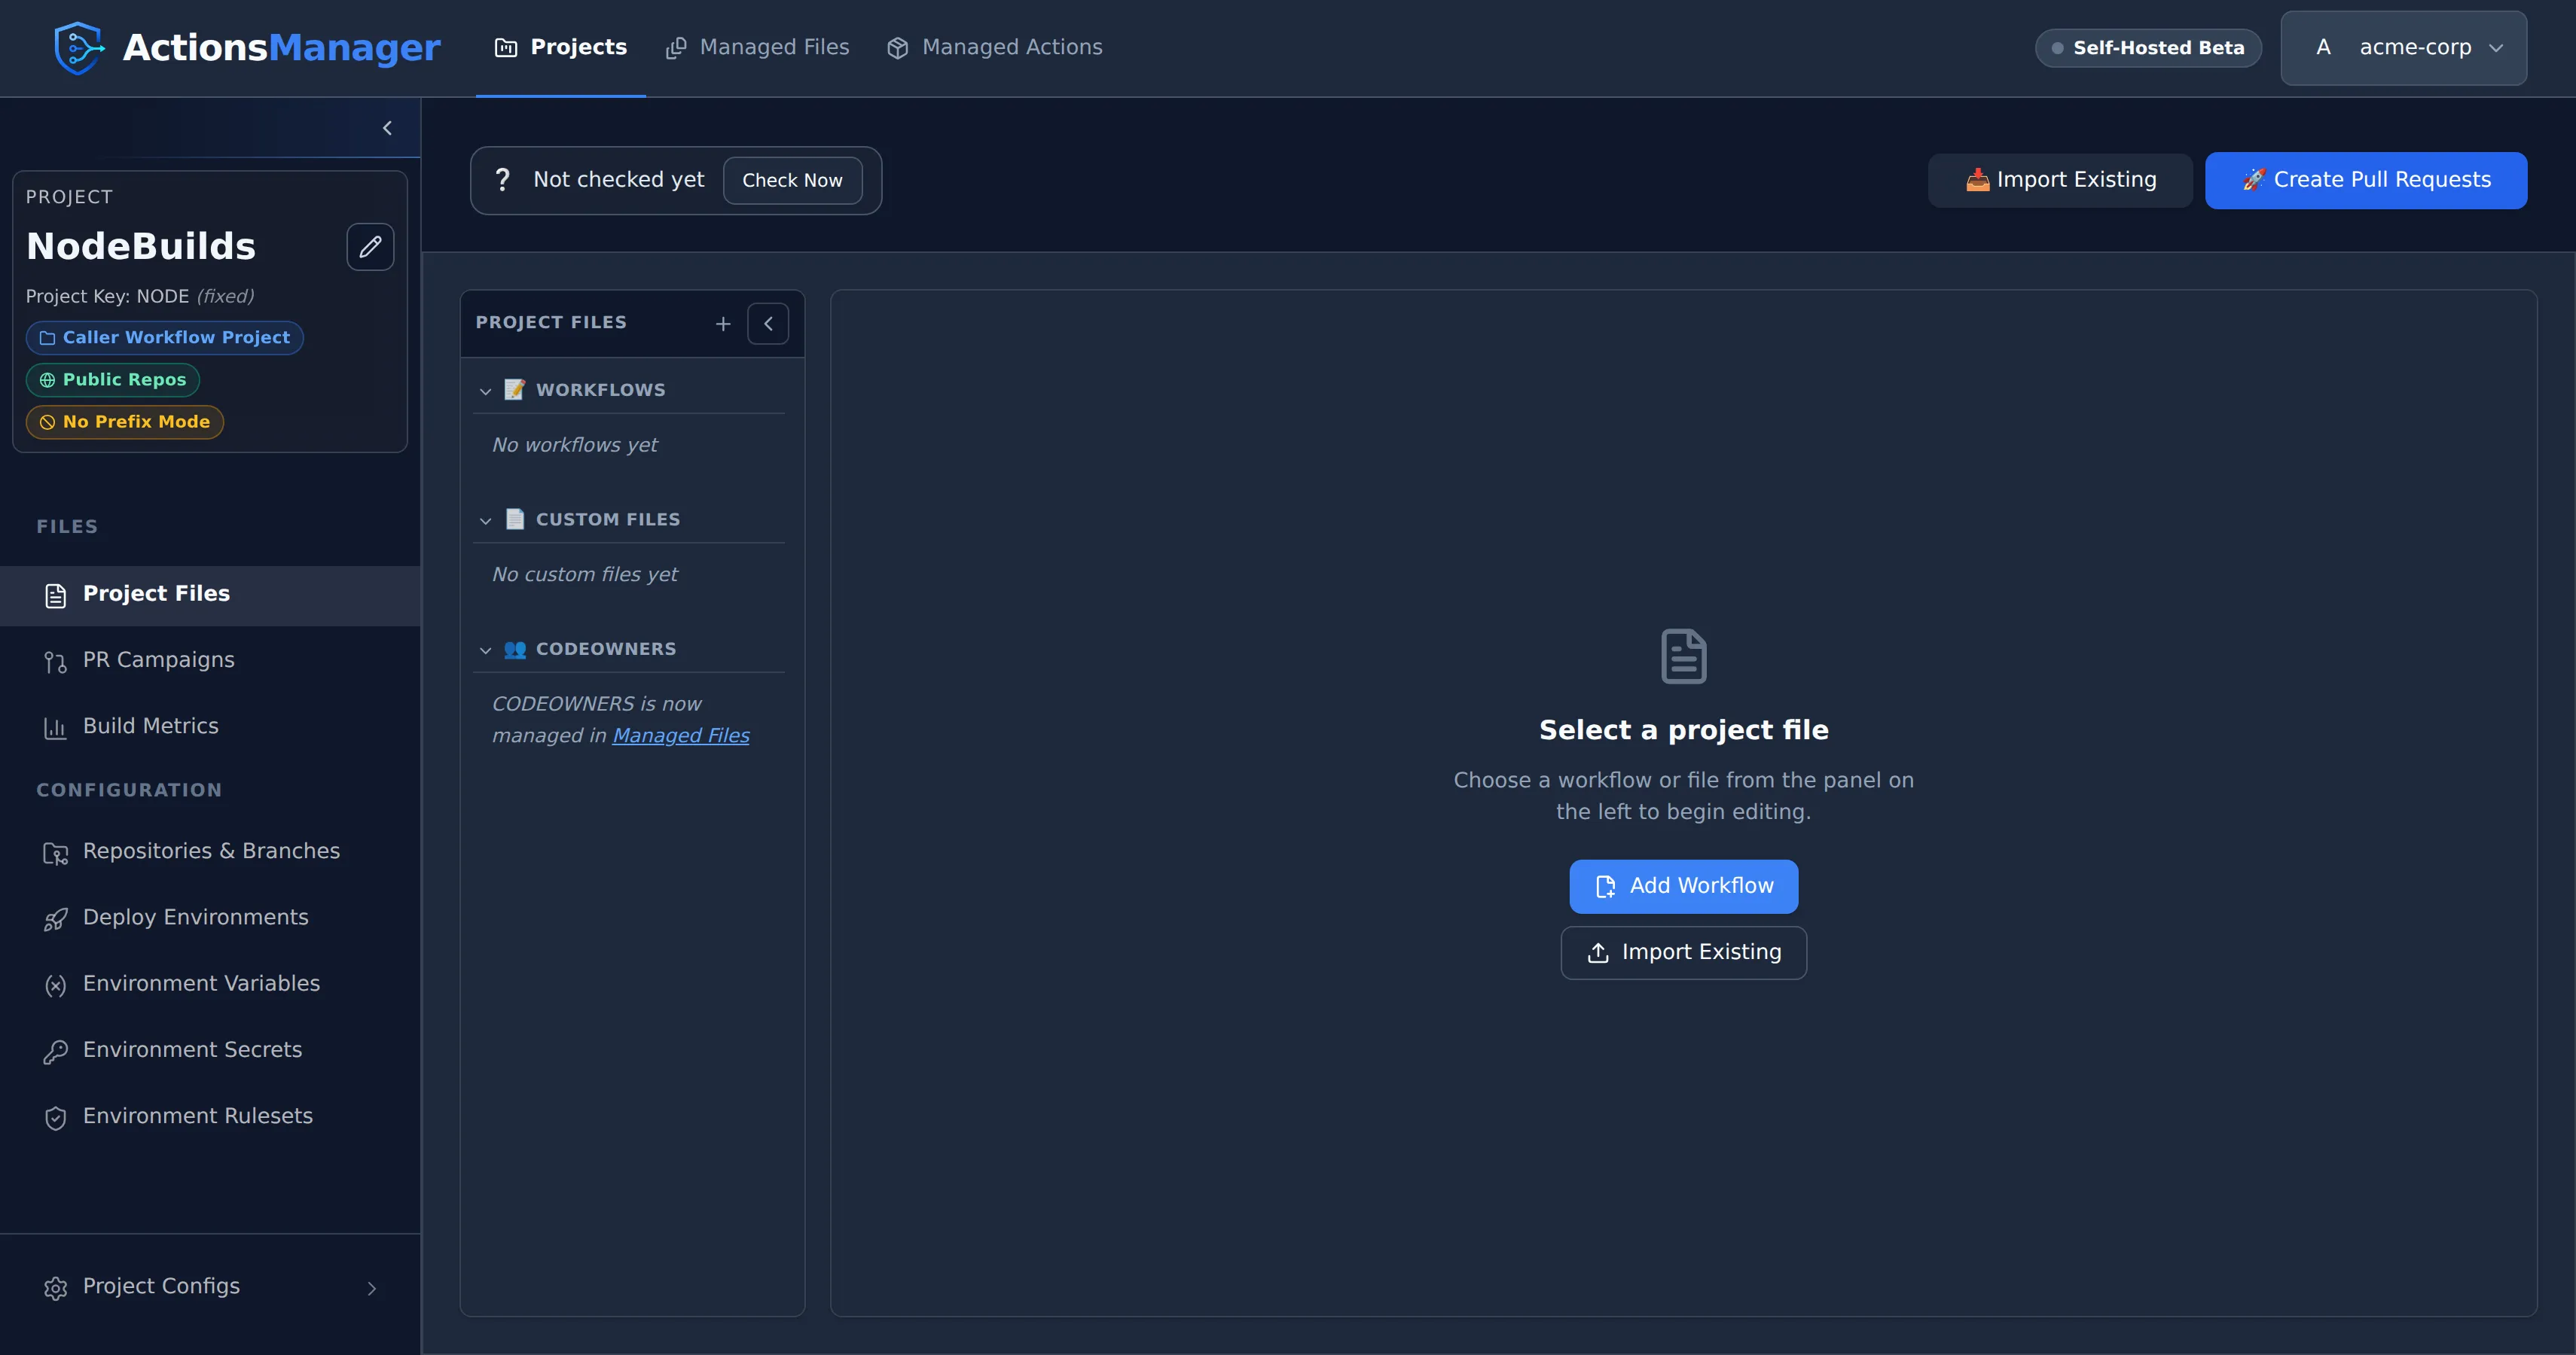This screenshot has width=2576, height=1355.
Task: Click the 'Not checked yet' status text
Action: (x=619, y=180)
